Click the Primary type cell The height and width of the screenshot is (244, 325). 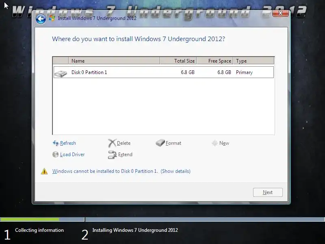coord(245,72)
